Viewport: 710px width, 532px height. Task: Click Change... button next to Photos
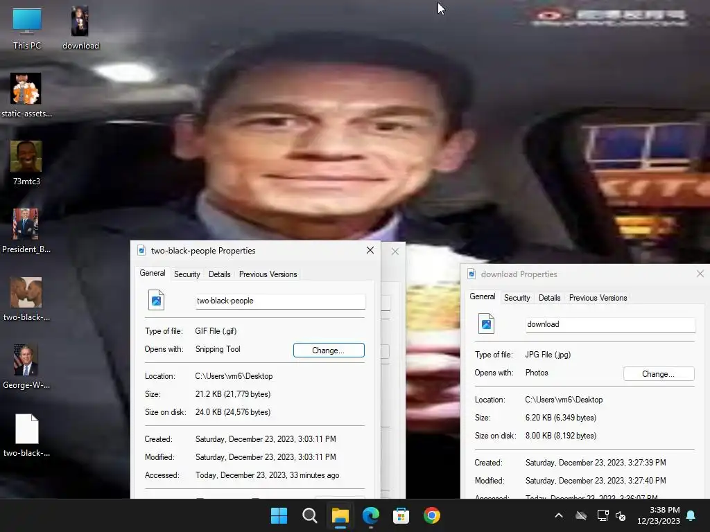[x=659, y=373]
